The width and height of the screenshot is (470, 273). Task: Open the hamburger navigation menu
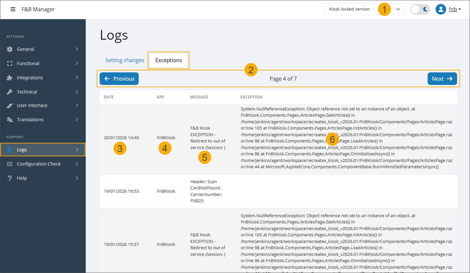(13, 9)
